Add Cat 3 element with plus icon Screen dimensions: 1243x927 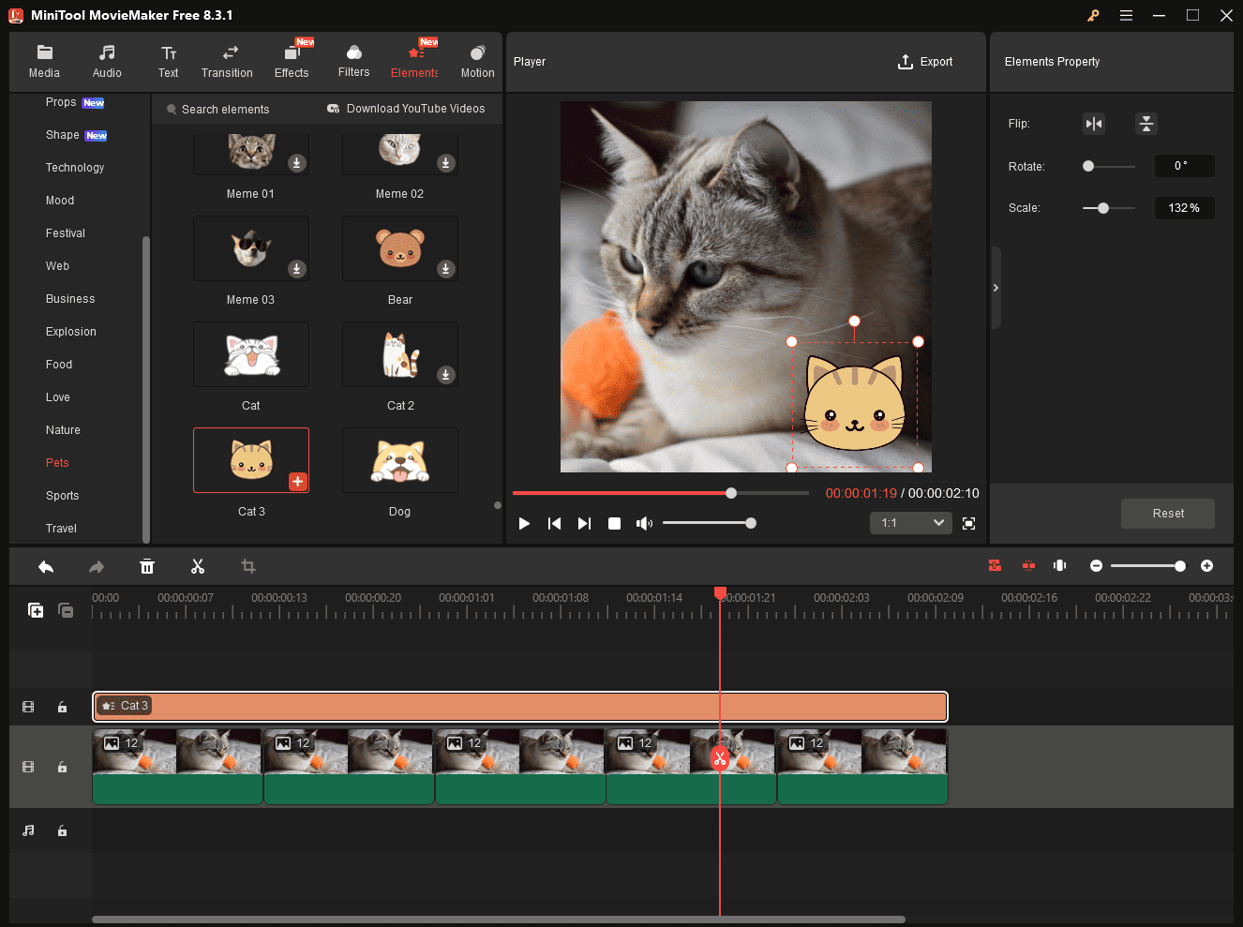(x=297, y=481)
